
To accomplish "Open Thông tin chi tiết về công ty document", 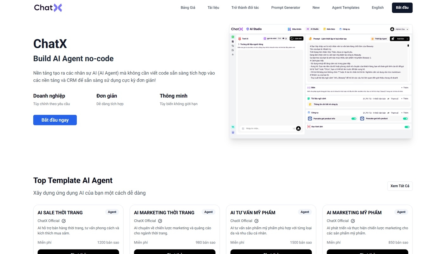I will tap(359, 104).
